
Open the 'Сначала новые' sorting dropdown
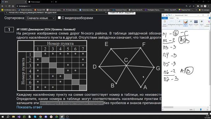pos(41,18)
